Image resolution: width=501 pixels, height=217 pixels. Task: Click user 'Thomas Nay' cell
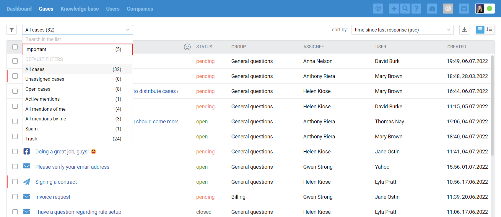pyautogui.click(x=390, y=122)
